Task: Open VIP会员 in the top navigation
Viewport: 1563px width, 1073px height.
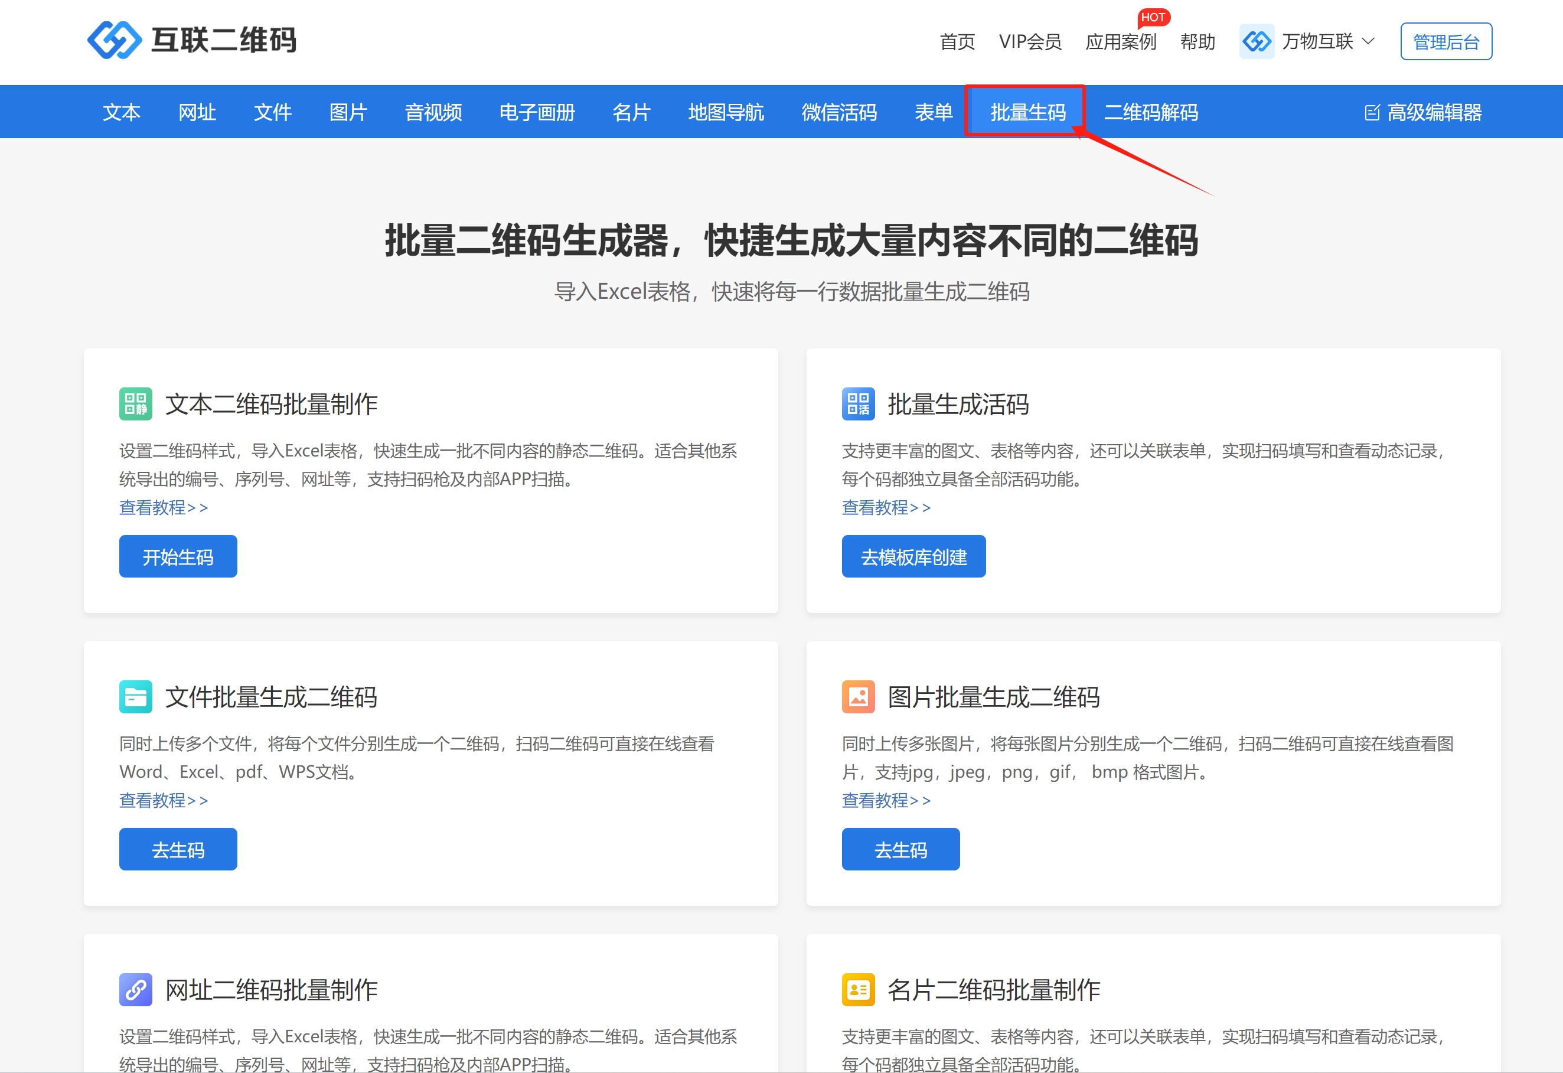Action: pyautogui.click(x=1030, y=42)
